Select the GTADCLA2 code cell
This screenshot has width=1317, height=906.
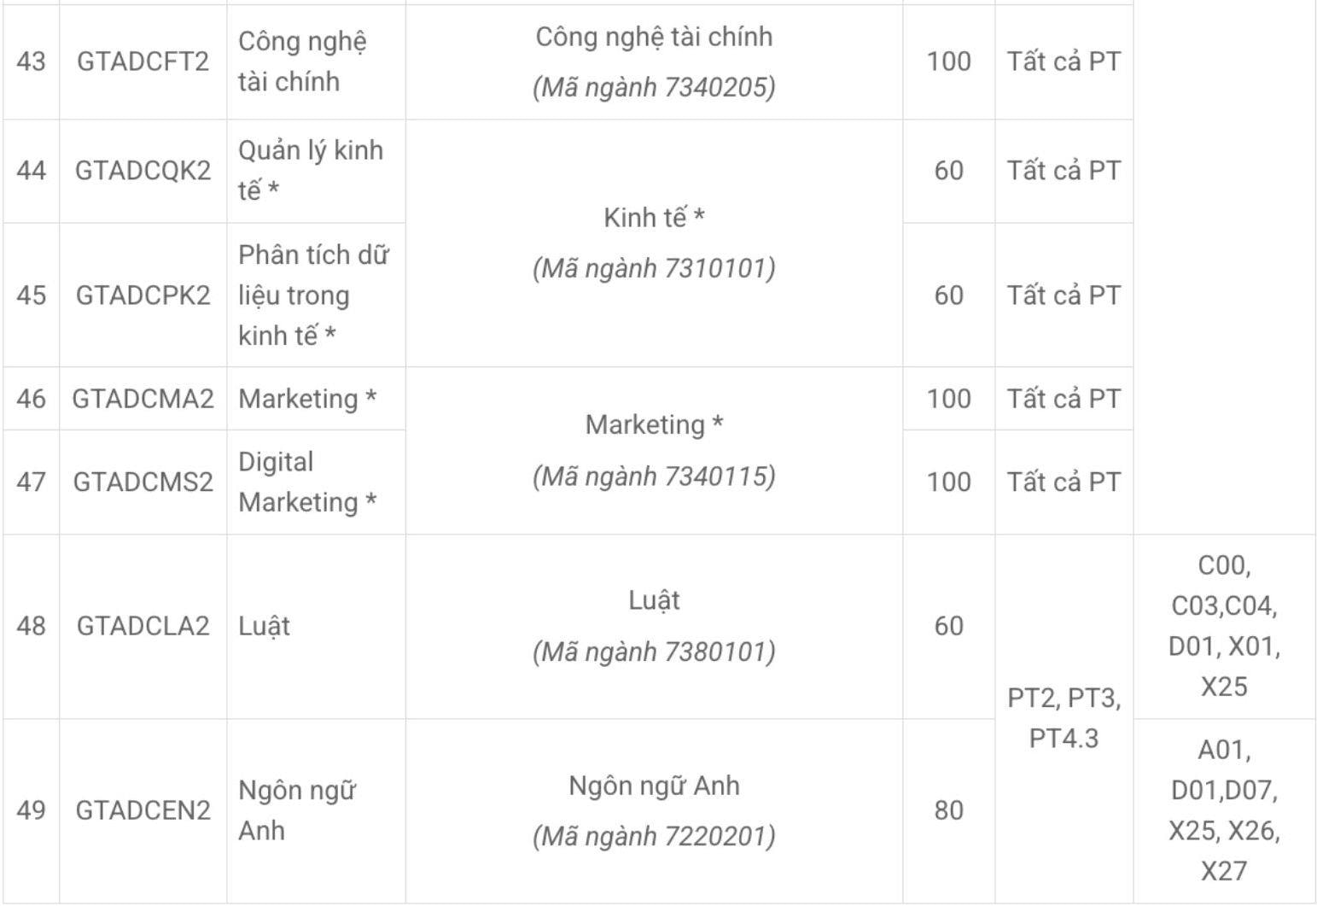point(143,626)
